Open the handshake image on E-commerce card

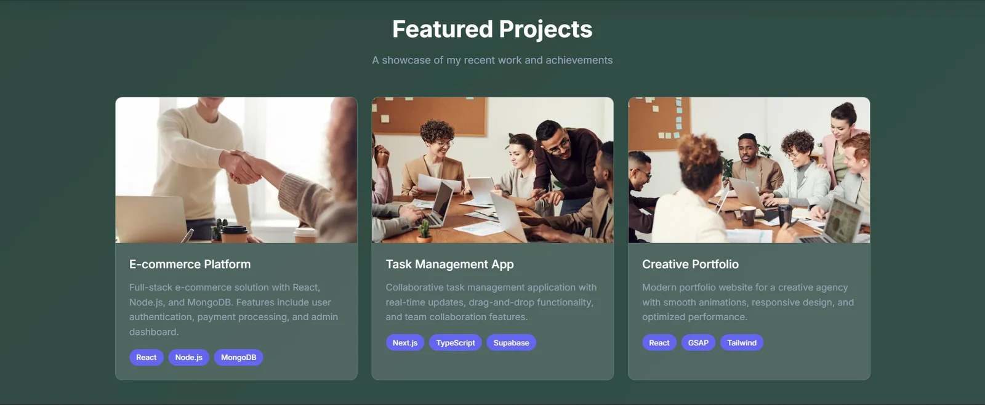pos(236,170)
